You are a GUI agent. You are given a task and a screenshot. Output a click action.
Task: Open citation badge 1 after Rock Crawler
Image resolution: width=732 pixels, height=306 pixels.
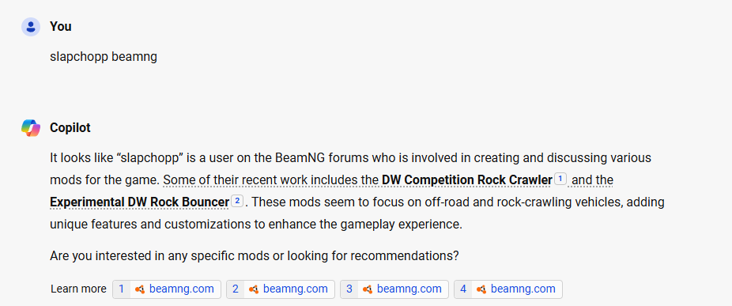coord(560,179)
